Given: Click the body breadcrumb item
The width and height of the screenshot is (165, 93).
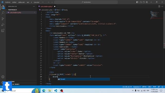Looking at the screenshot, I should [x=66, y=10].
